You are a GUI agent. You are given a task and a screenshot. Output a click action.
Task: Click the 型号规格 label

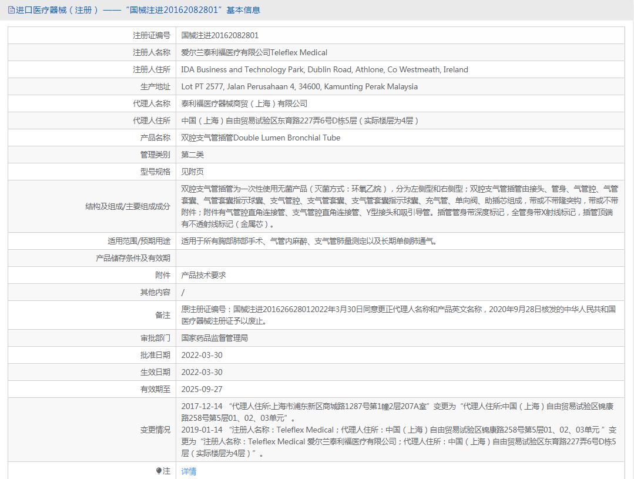(x=155, y=172)
